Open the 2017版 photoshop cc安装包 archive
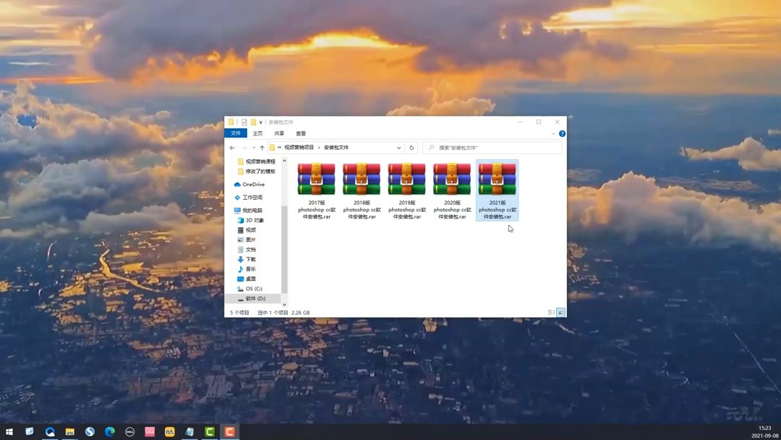Image resolution: width=781 pixels, height=440 pixels. 316,178
